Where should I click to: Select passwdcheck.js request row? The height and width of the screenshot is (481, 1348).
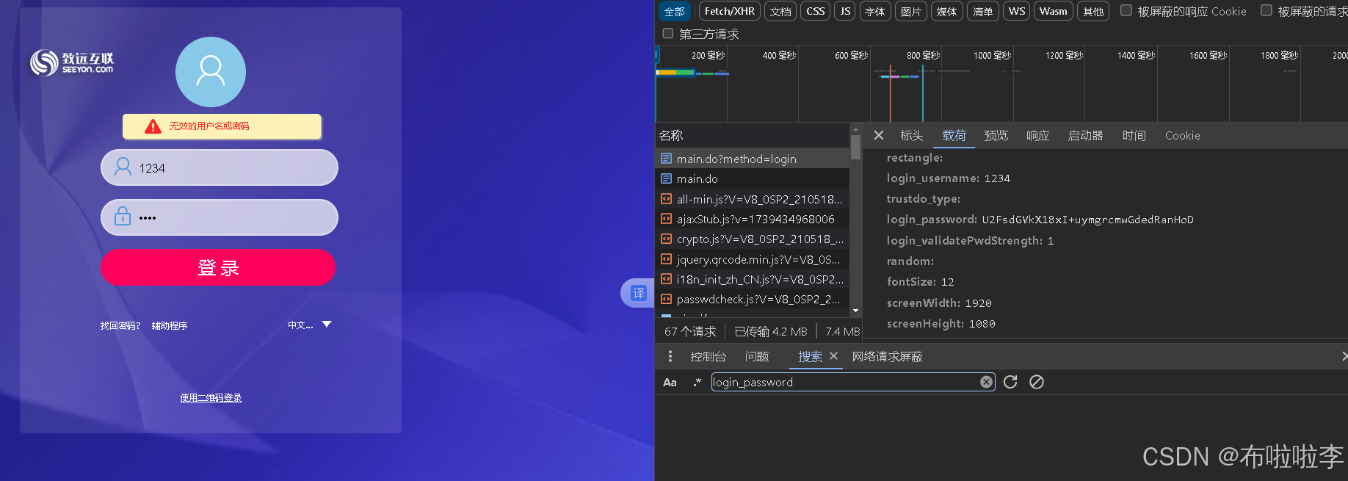coord(752,299)
